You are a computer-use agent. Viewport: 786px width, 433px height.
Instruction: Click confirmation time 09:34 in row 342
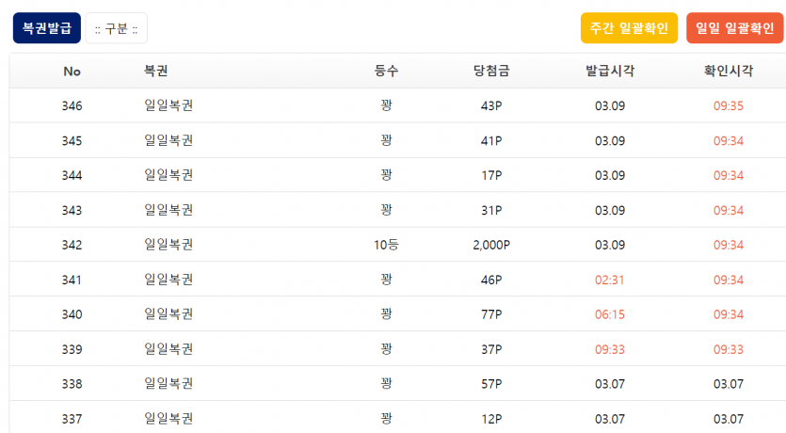coord(729,245)
